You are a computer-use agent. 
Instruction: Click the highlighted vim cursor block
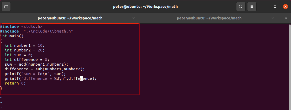pyautogui.click(x=82, y=78)
